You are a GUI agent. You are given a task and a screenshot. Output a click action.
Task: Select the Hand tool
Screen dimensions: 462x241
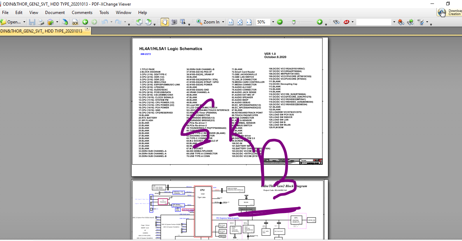164,22
